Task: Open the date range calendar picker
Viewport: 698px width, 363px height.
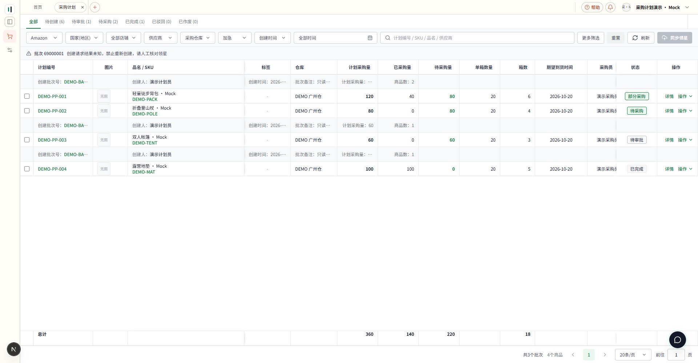Action: tap(370, 38)
